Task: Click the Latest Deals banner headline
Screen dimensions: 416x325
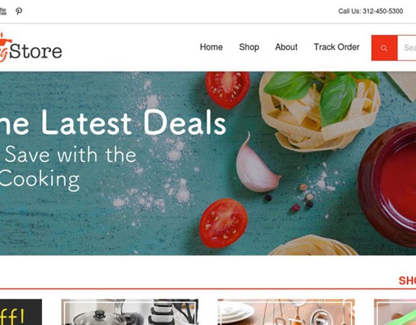Action: click(112, 122)
